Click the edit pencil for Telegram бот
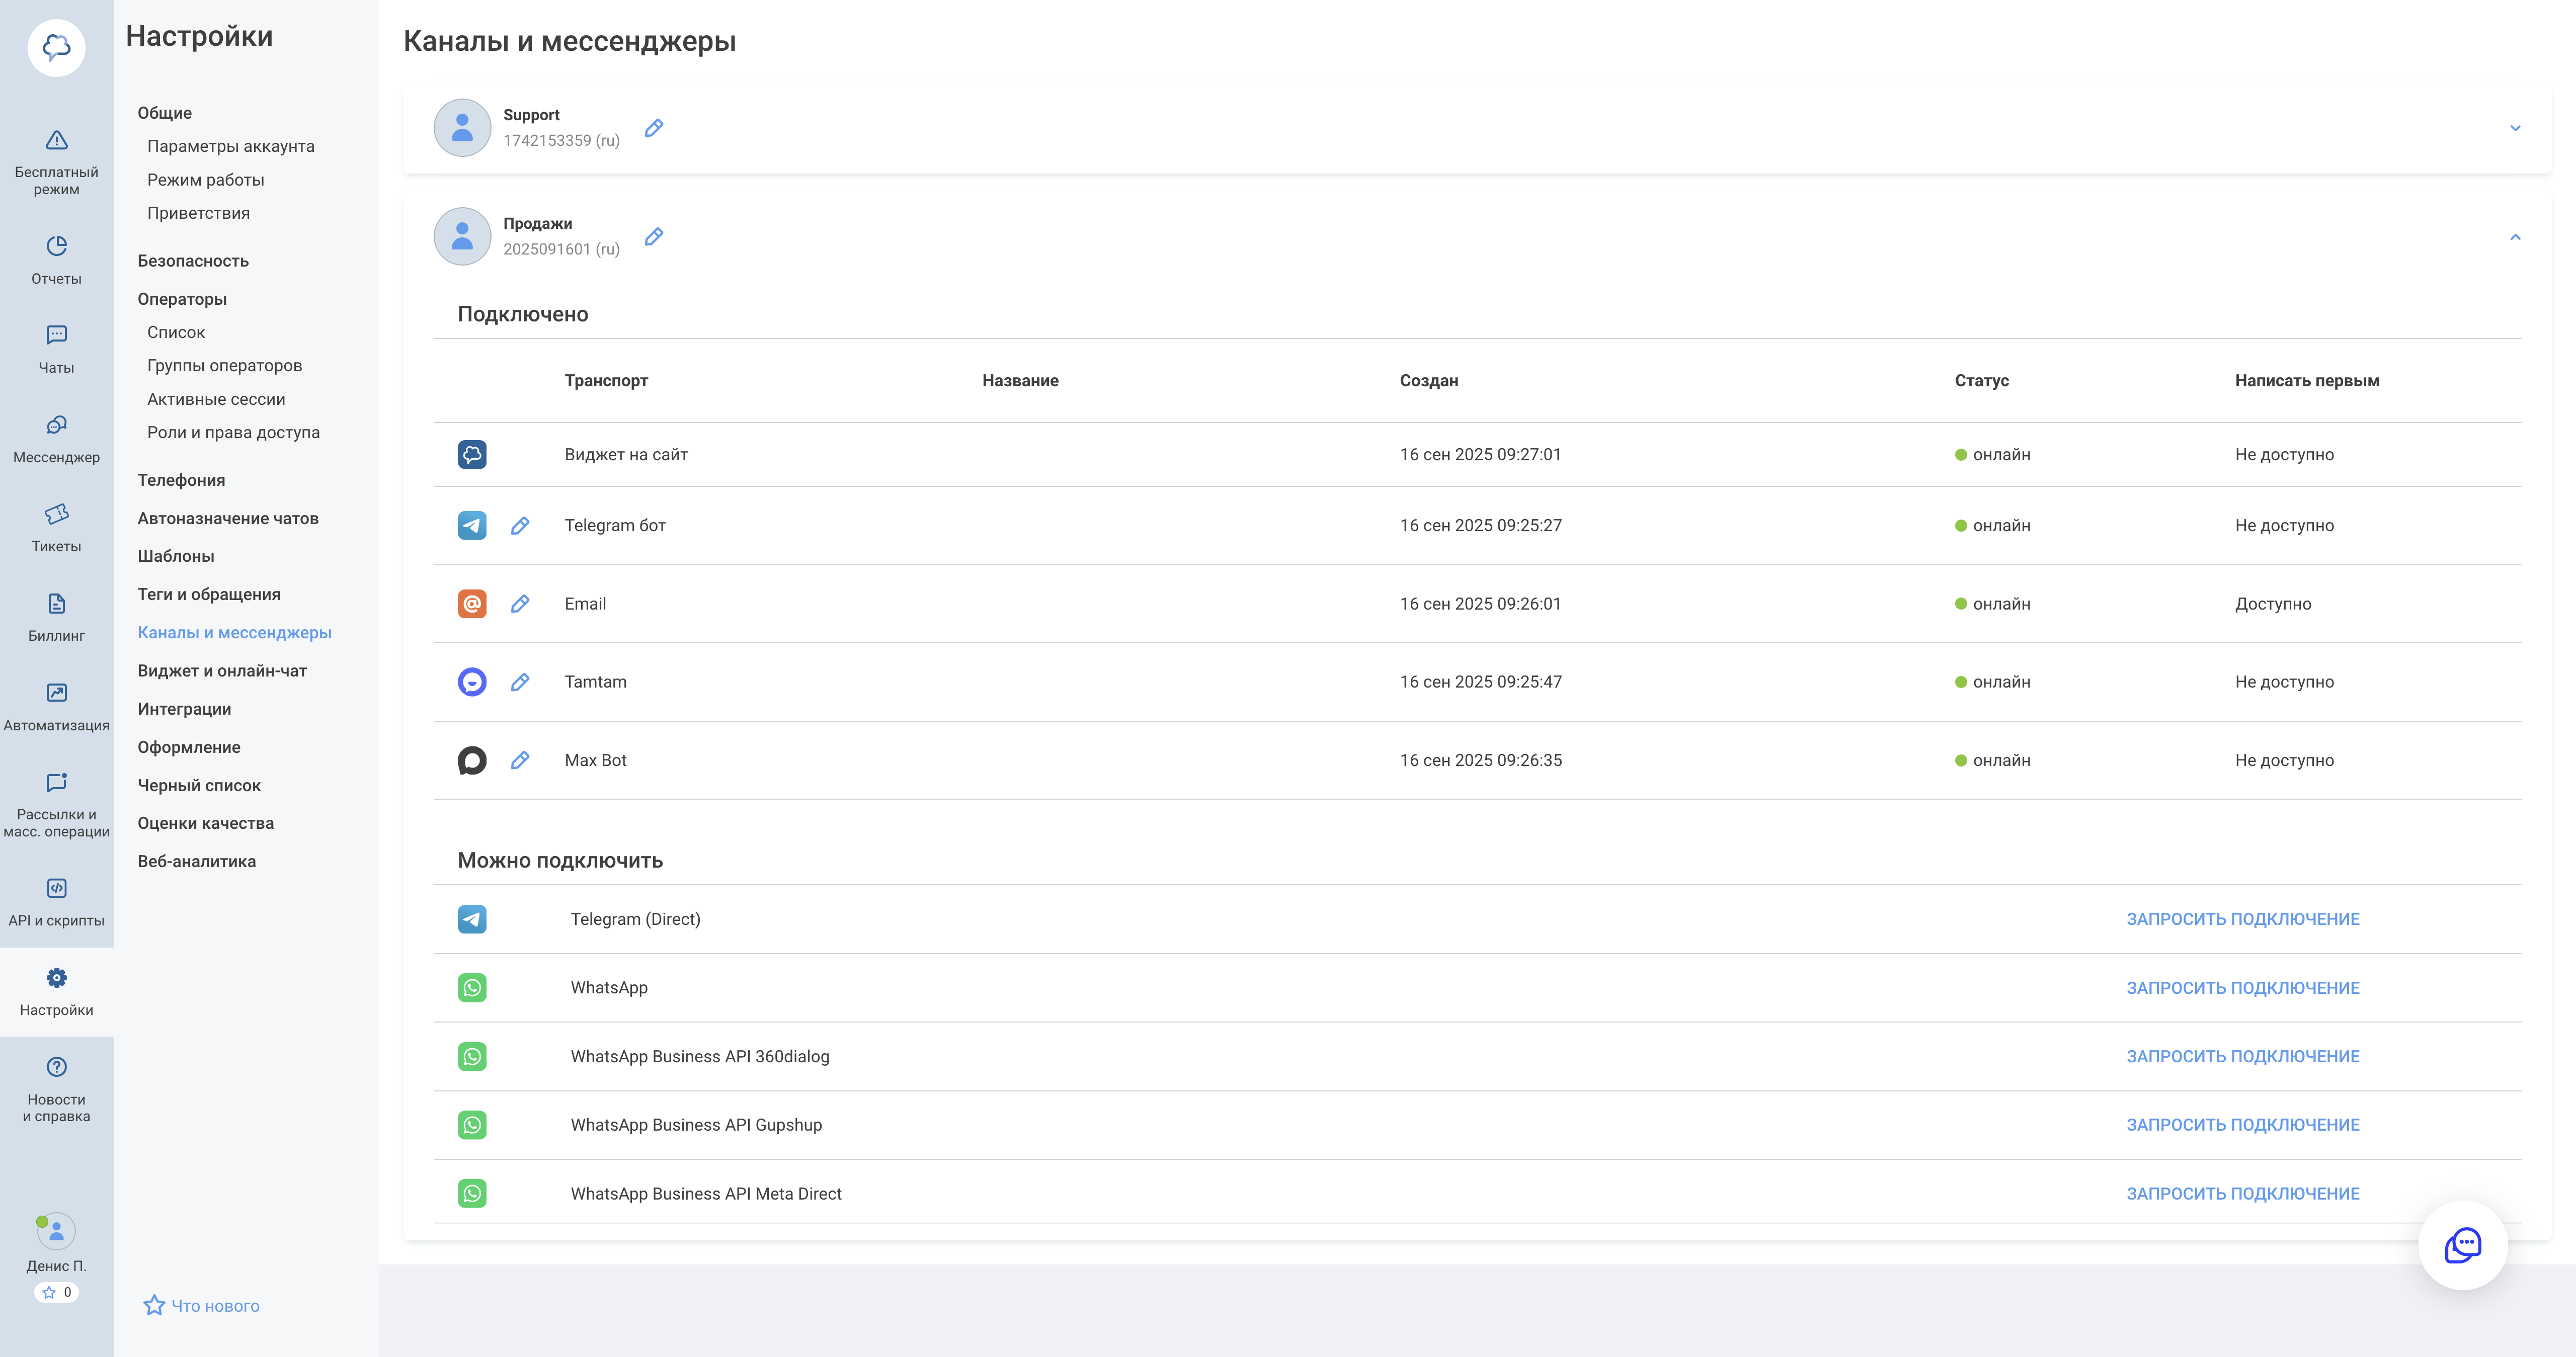The image size is (2576, 1357). coord(520,526)
